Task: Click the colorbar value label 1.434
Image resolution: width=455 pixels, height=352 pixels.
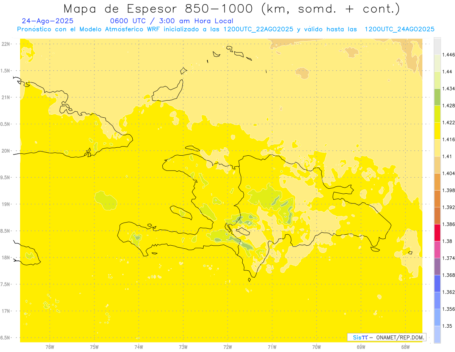Action: (449, 88)
